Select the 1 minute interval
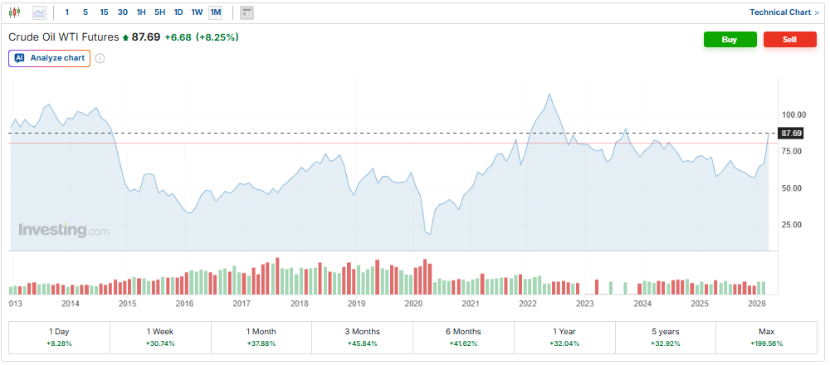The width and height of the screenshot is (830, 365). click(67, 12)
